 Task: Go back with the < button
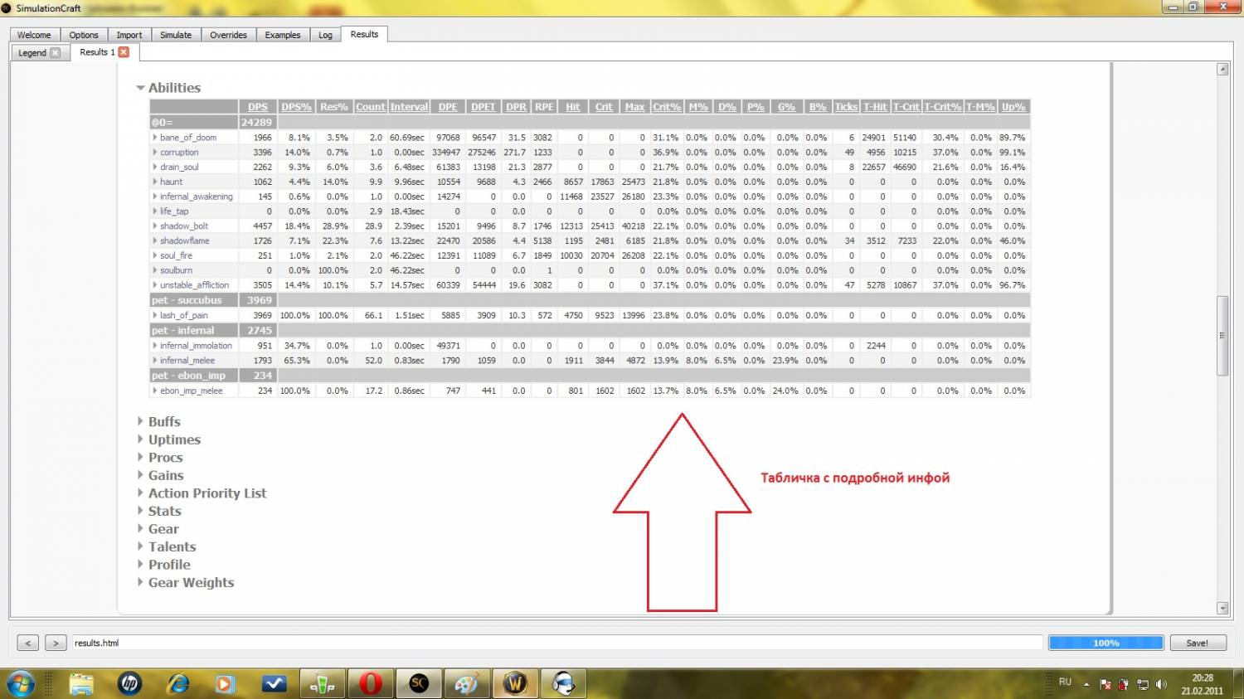coord(27,643)
